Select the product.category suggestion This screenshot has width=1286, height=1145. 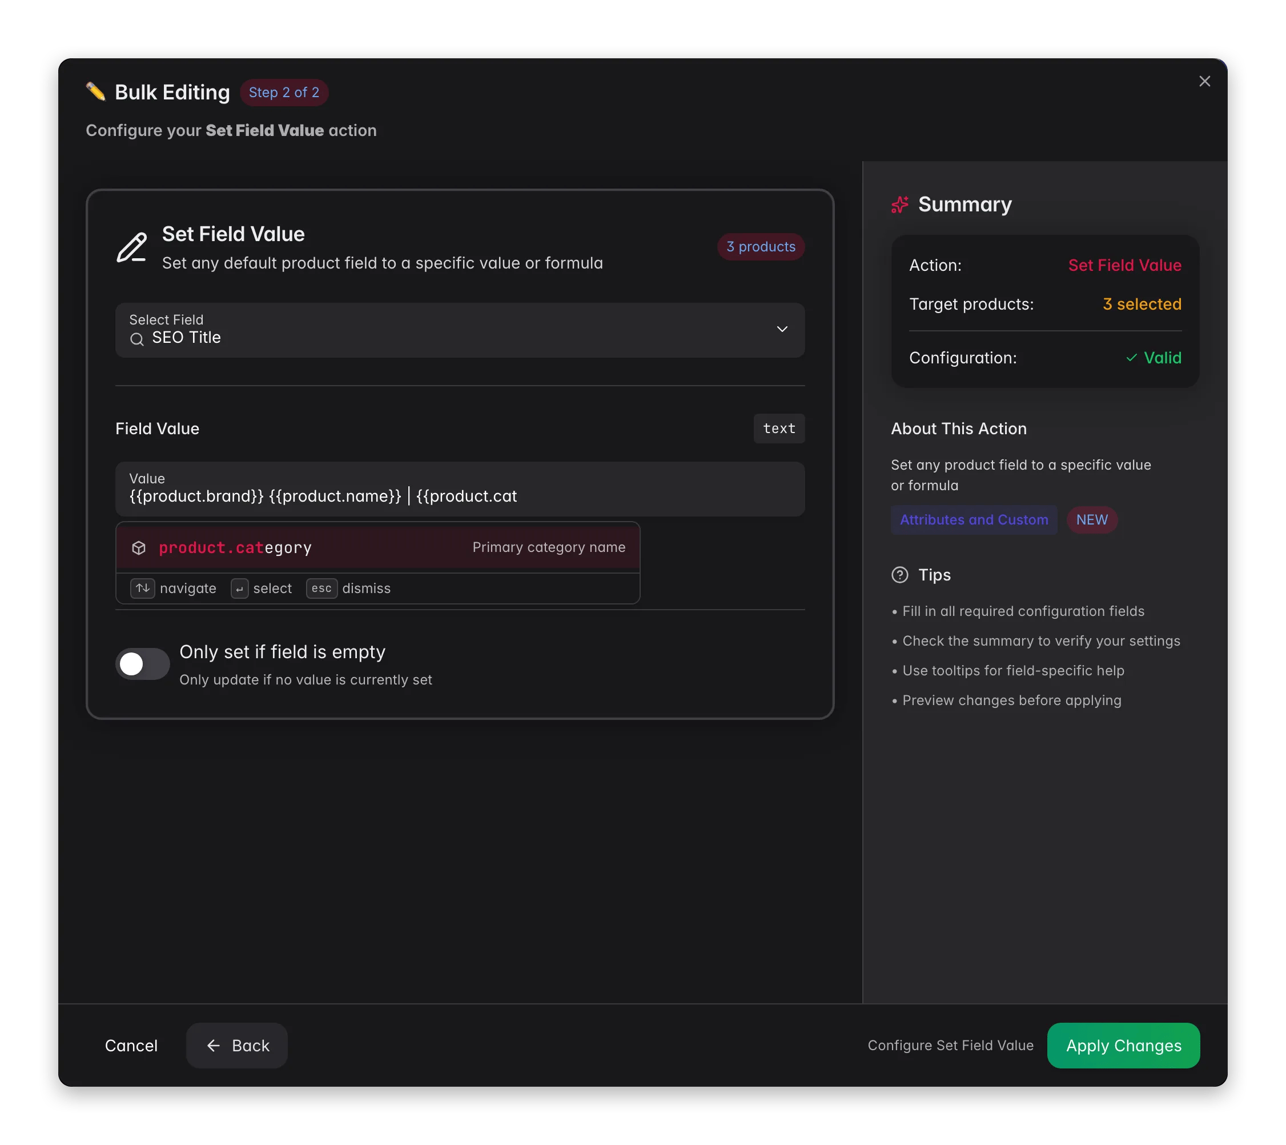point(378,547)
